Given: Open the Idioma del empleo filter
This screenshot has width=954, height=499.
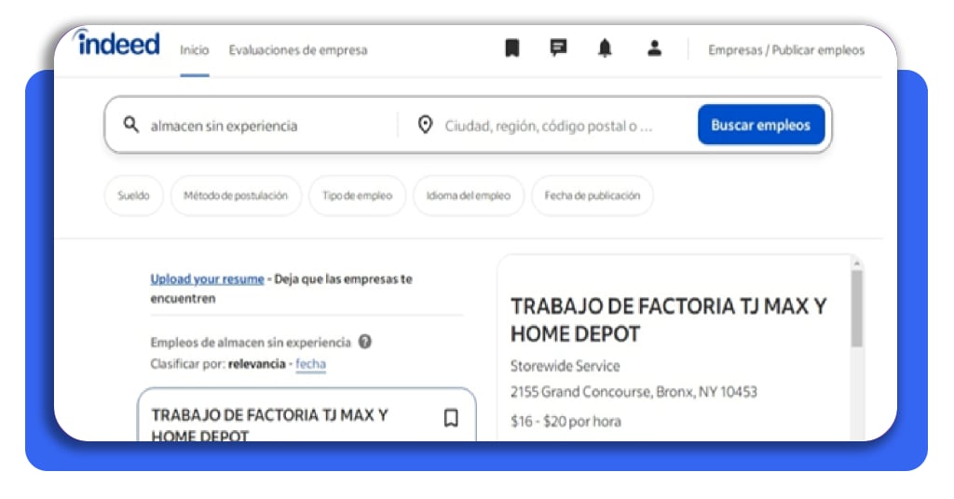Looking at the screenshot, I should click(469, 196).
